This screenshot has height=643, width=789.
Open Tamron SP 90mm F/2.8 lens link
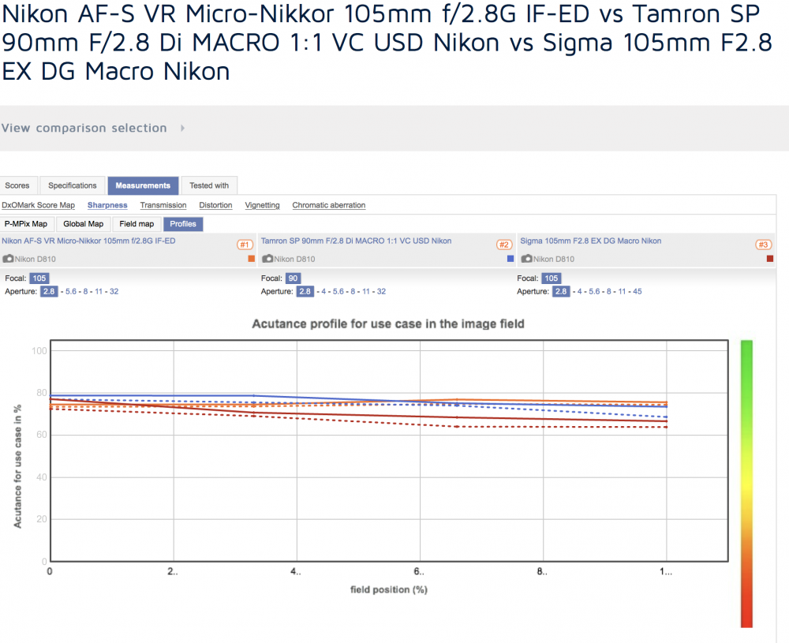coord(357,241)
